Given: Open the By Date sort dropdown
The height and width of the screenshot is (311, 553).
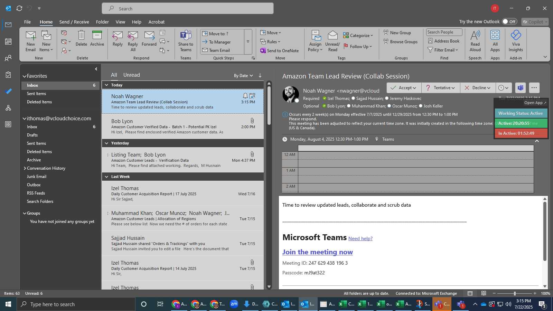Looking at the screenshot, I should click(x=243, y=76).
